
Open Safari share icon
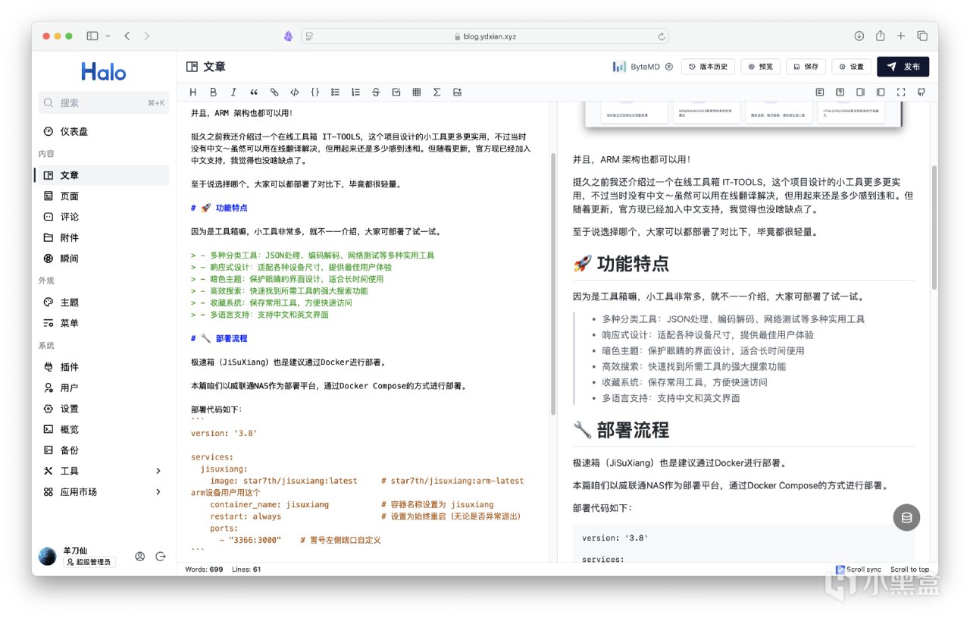(881, 36)
